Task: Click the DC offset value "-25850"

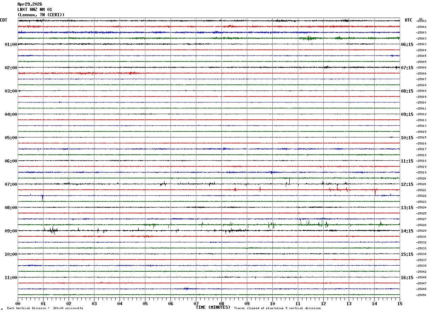Action: tap(421, 295)
